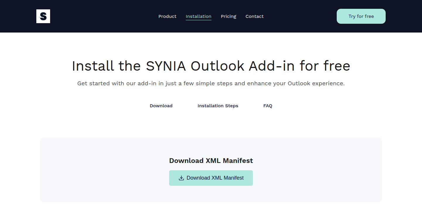Go to the Pricing page
422x223 pixels.
coord(228,16)
